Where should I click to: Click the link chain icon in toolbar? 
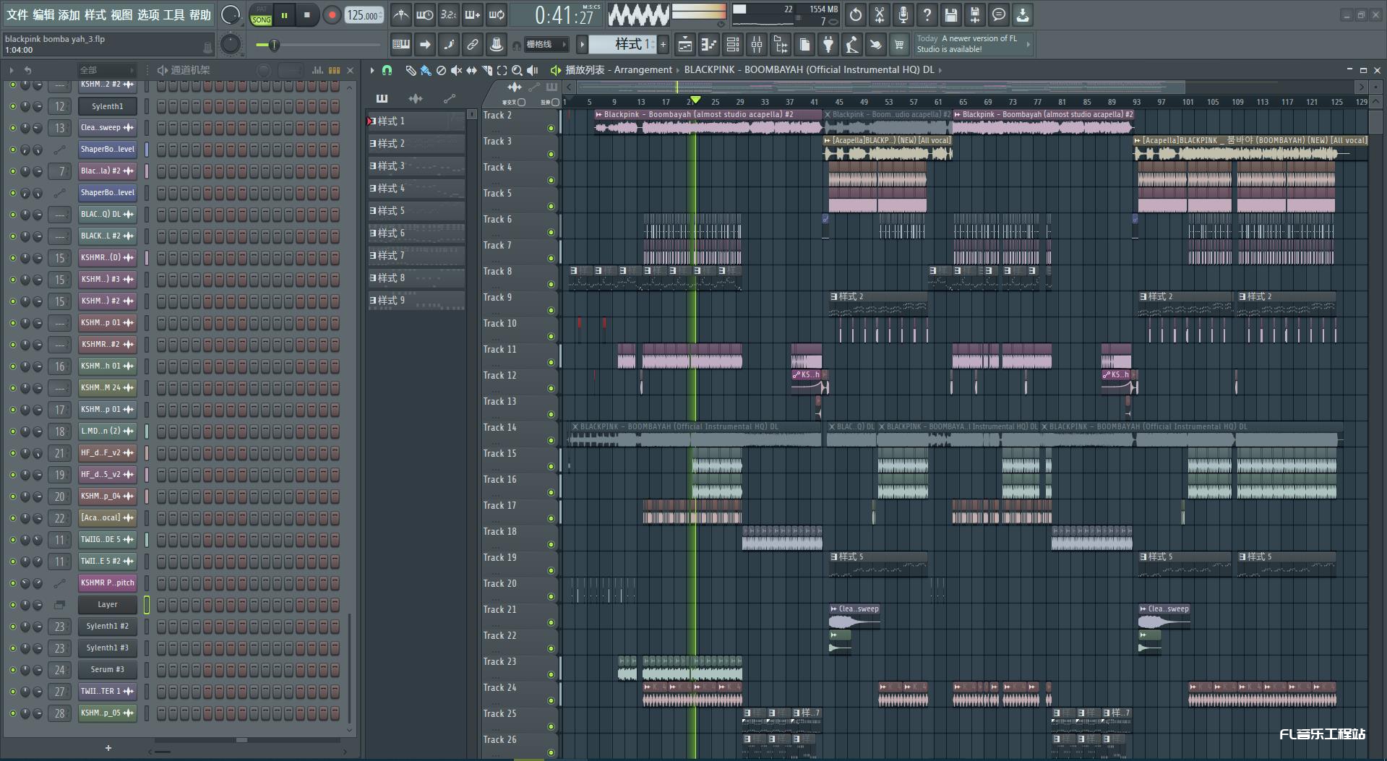[473, 45]
